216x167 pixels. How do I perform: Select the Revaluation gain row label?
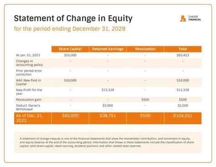[x=29, y=99]
